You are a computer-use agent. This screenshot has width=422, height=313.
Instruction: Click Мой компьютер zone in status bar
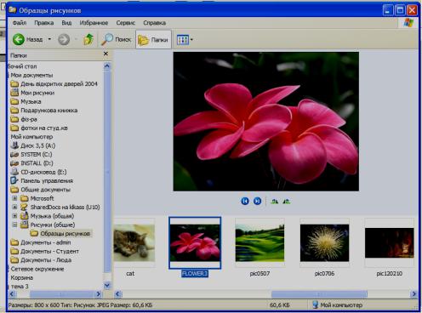pos(337,305)
